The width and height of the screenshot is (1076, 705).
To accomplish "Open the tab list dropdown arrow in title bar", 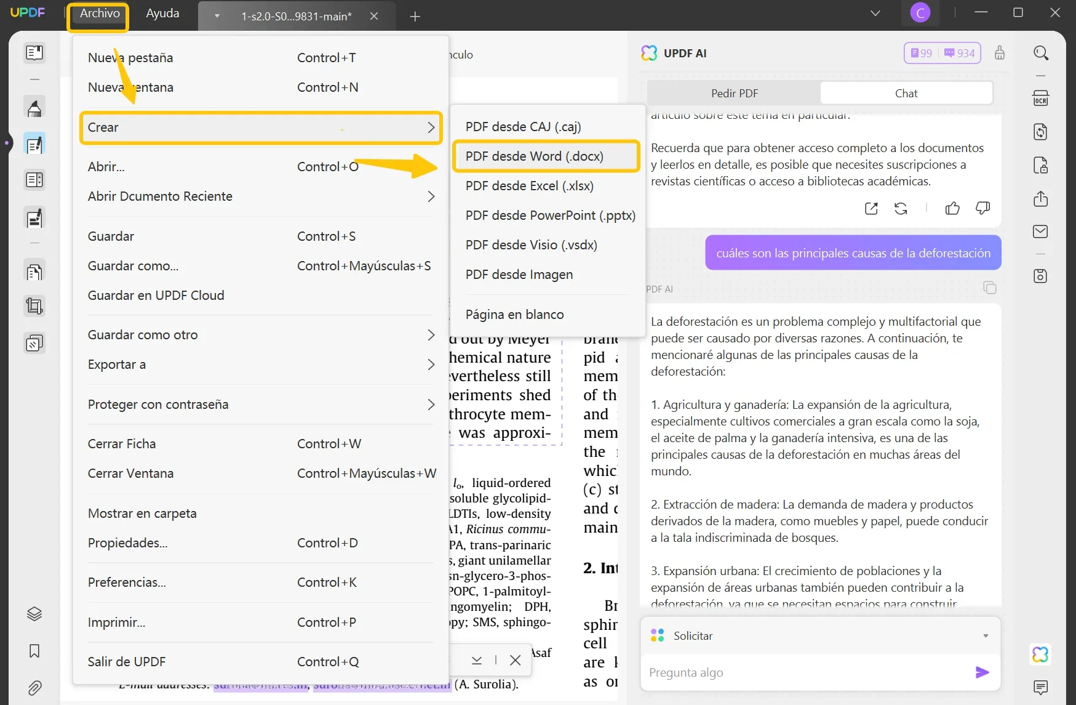I will coord(875,13).
